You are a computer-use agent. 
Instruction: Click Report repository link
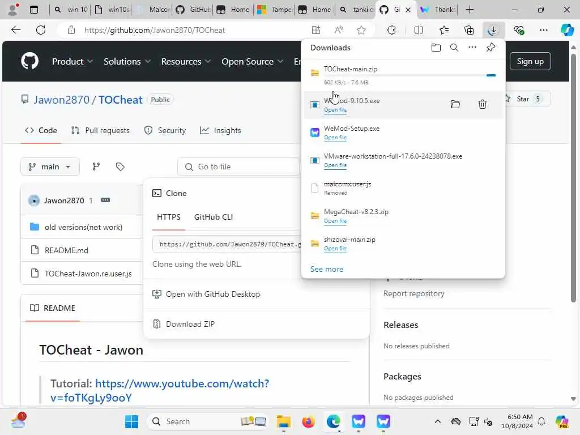414,294
